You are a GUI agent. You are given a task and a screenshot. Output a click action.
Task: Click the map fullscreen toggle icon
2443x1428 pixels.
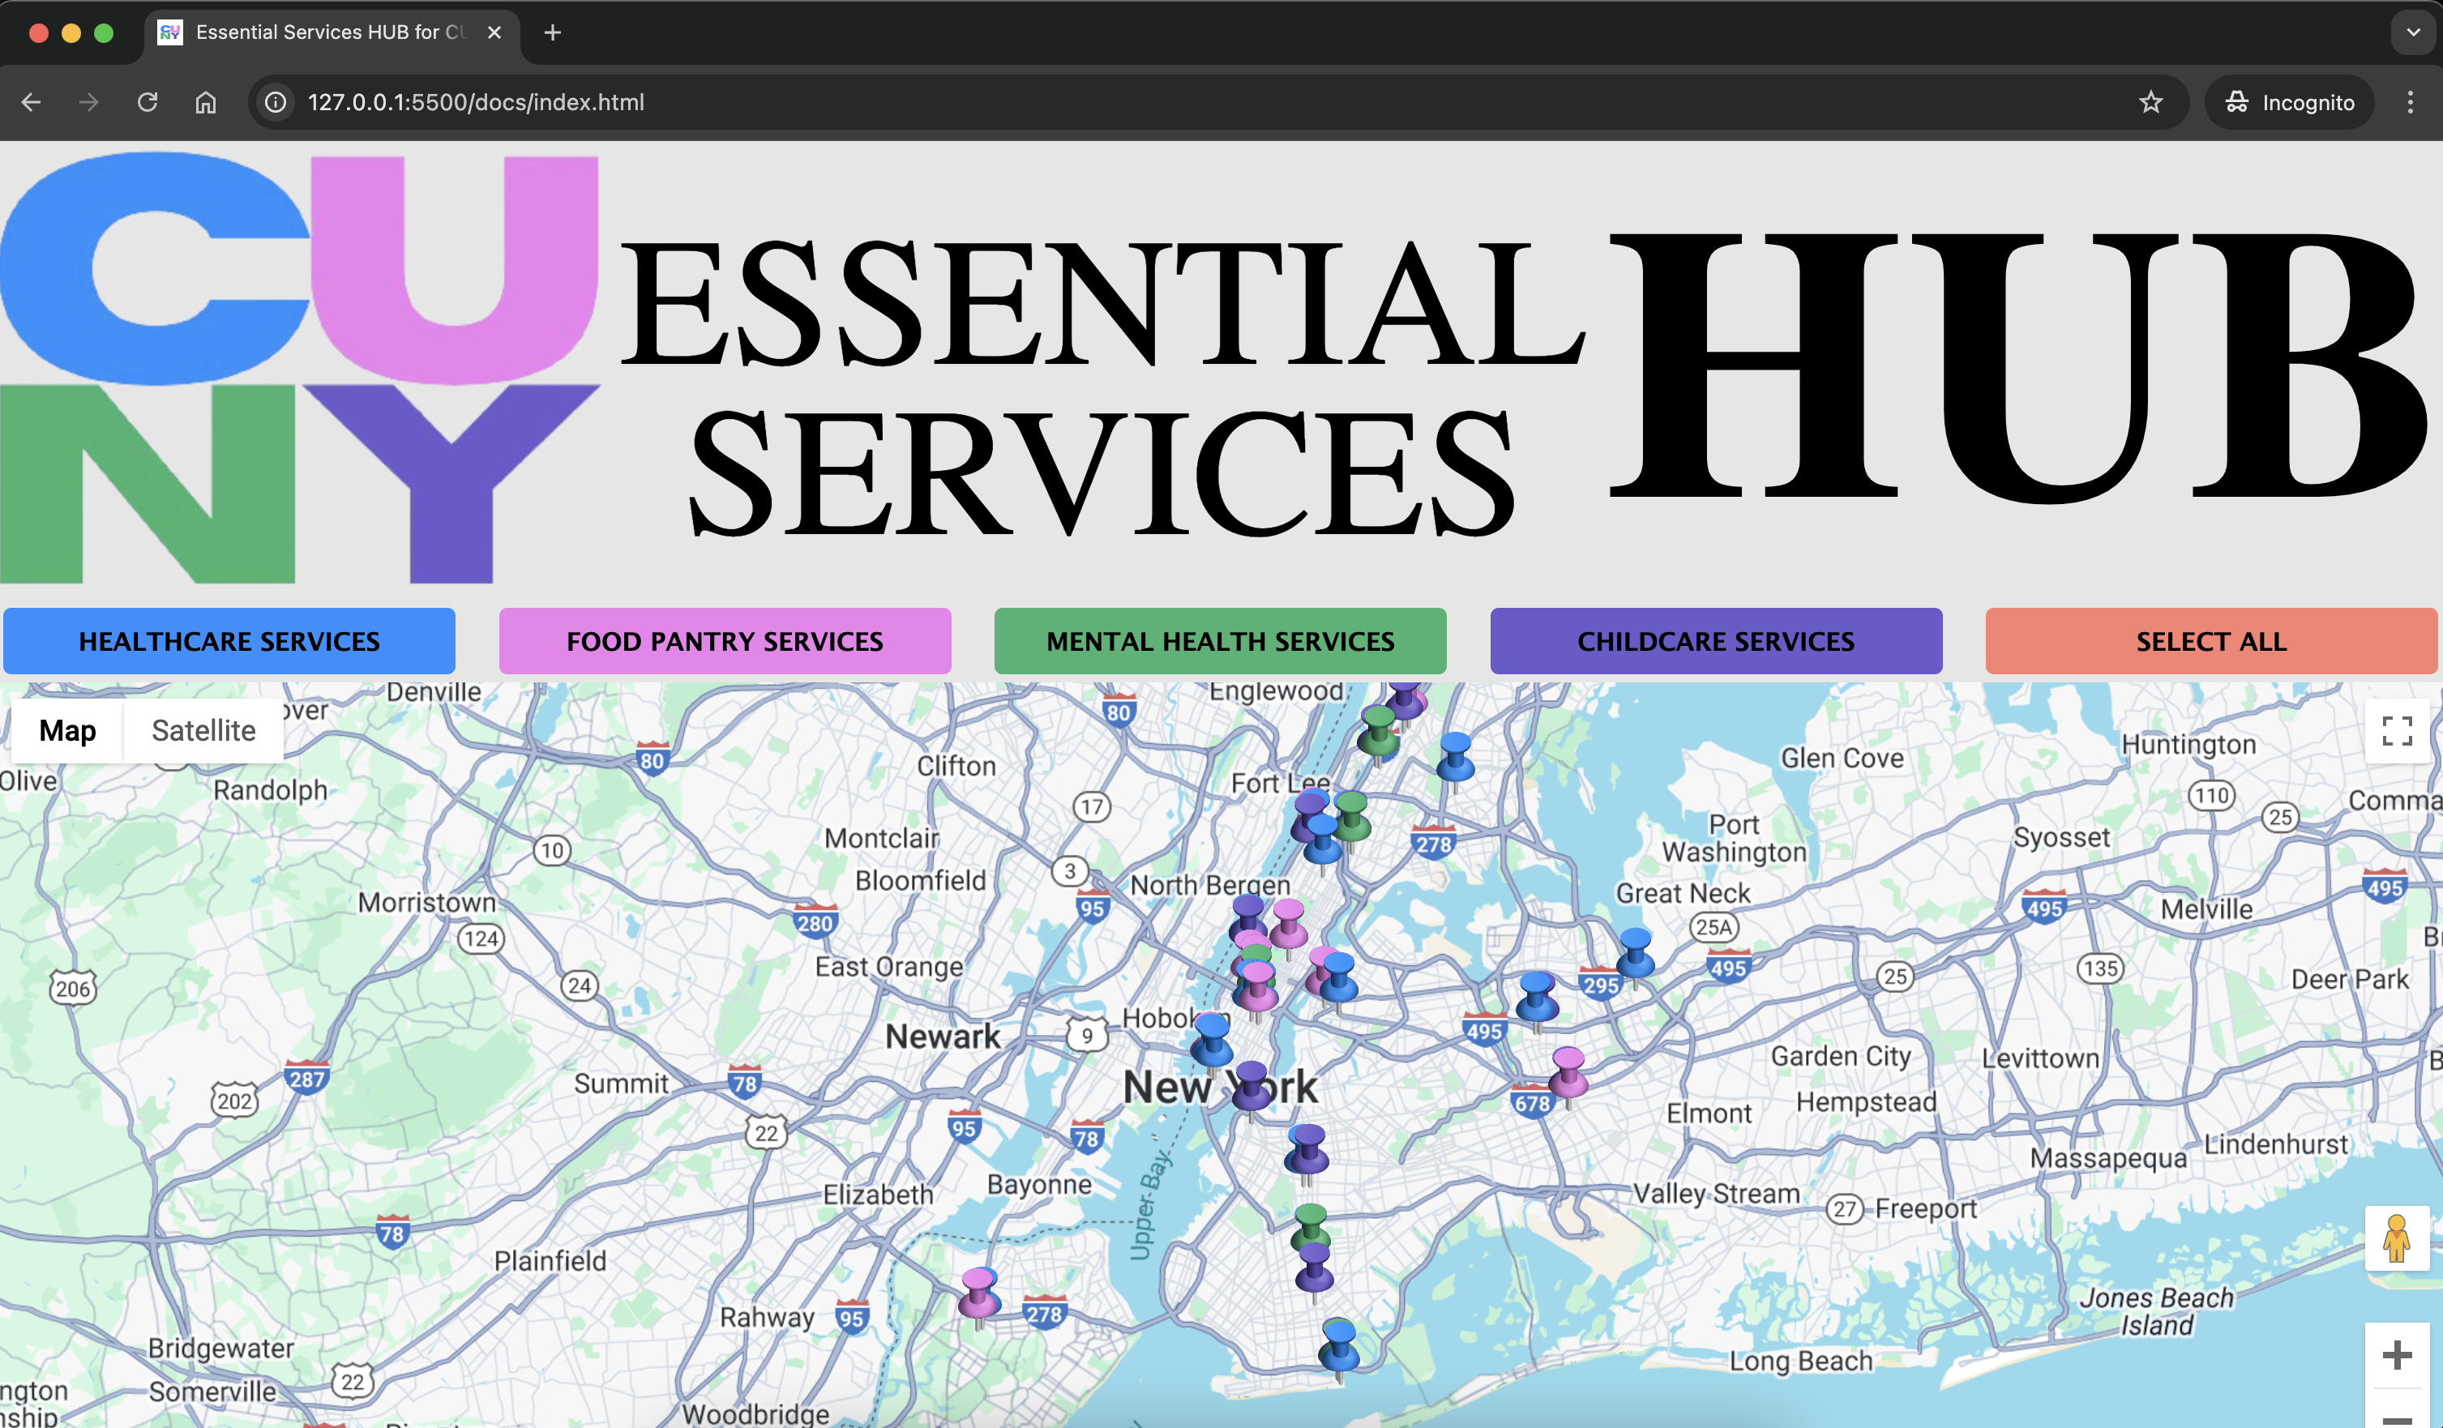tap(2397, 730)
